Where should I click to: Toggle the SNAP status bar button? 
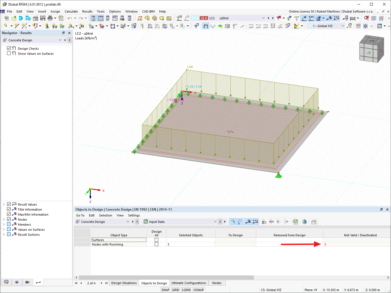click(166, 290)
